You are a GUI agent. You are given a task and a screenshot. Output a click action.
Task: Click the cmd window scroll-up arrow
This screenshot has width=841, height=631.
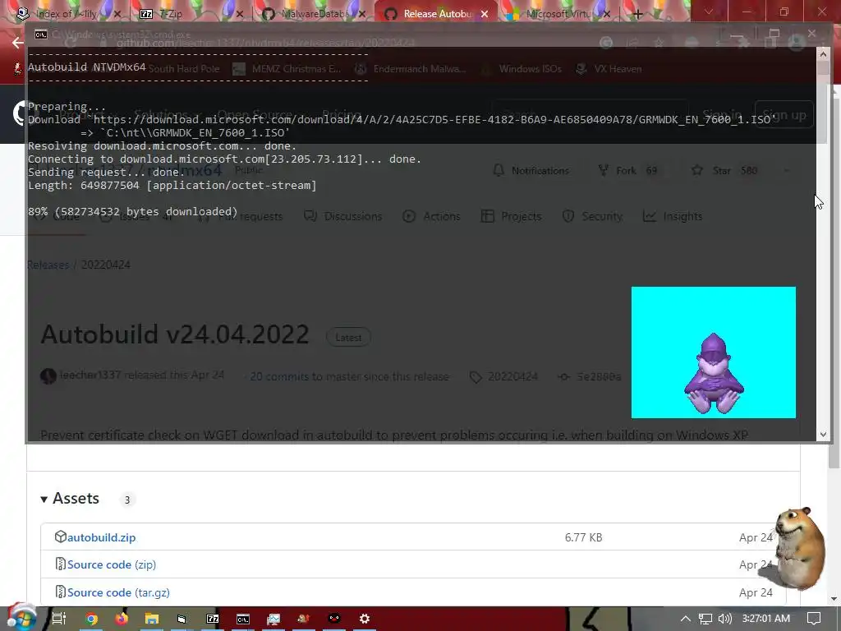[x=823, y=53]
